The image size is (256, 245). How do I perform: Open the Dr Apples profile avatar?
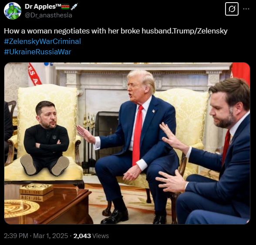pos(13,11)
